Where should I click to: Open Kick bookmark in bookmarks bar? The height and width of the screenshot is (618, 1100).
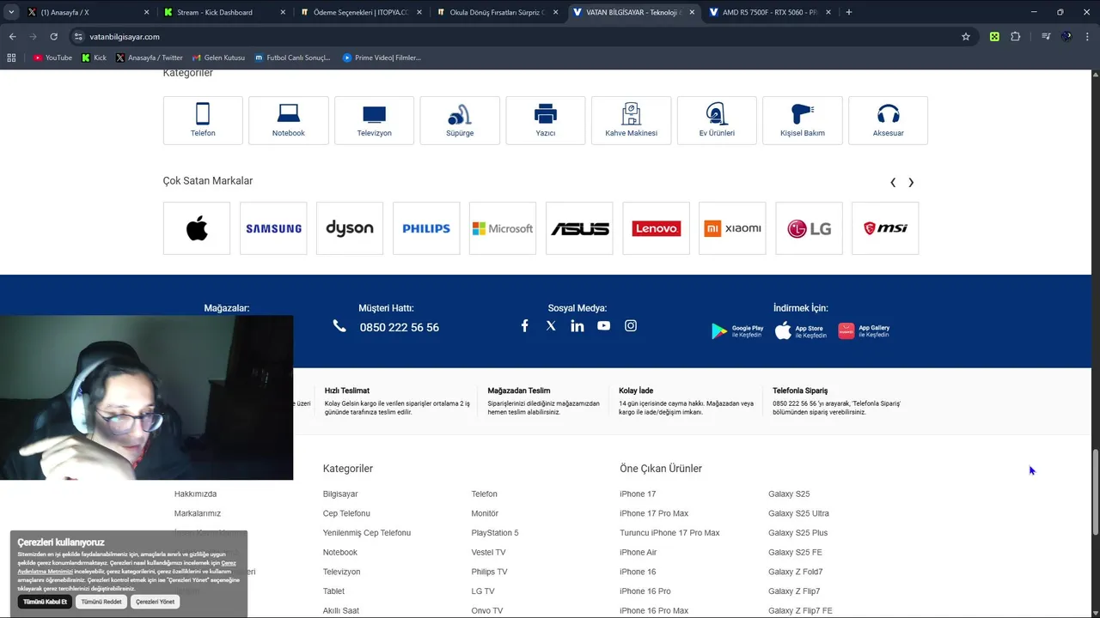click(x=95, y=58)
